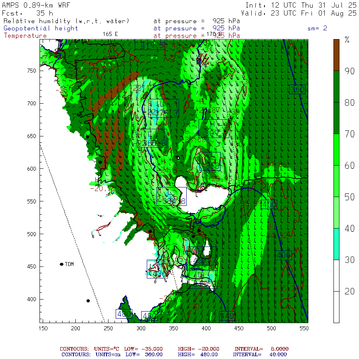Image resolution: width=359 pixels, height=359 pixels.
Task: Click the boxed '360' height contour label
Action: 297,89
